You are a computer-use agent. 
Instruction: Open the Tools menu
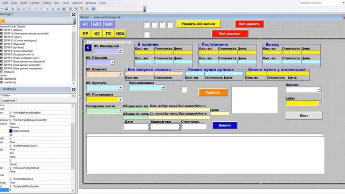[x=66, y=3]
